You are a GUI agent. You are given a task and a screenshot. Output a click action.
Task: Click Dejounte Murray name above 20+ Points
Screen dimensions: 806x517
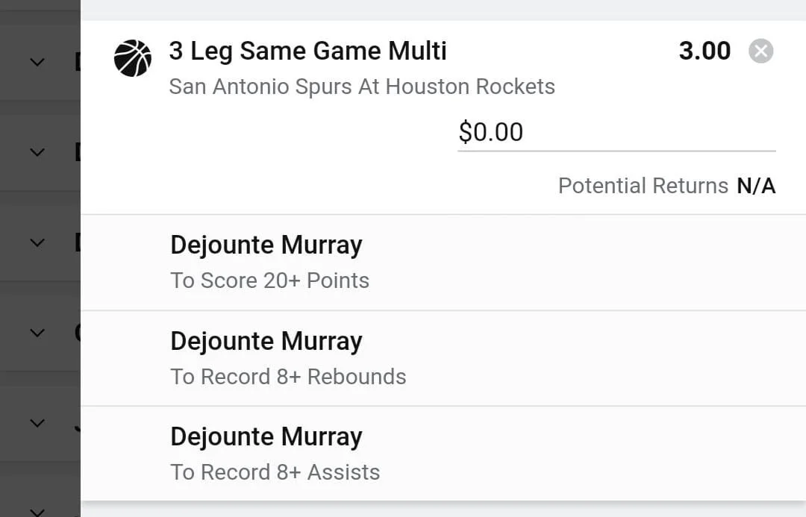coord(266,245)
